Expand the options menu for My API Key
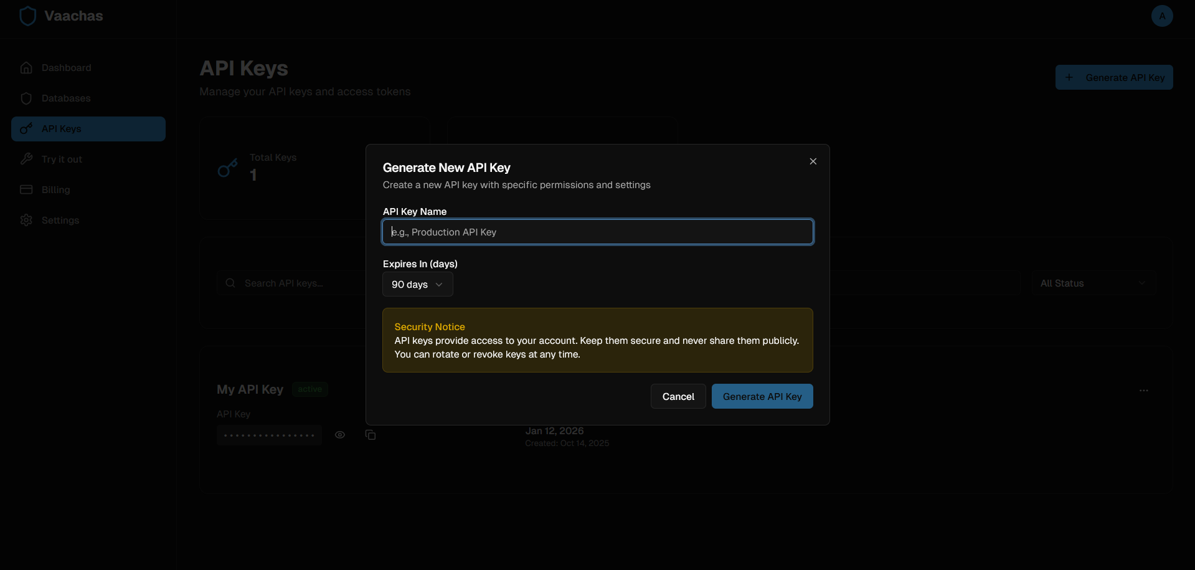Viewport: 1195px width, 570px height. pos(1144,391)
